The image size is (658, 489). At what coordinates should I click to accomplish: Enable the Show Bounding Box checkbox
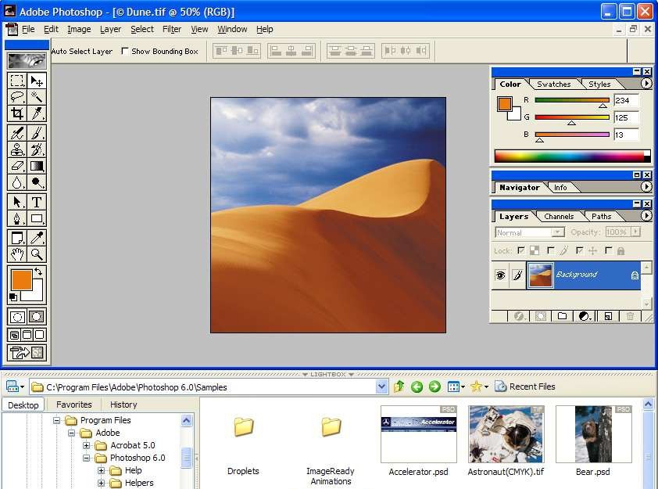(x=123, y=51)
